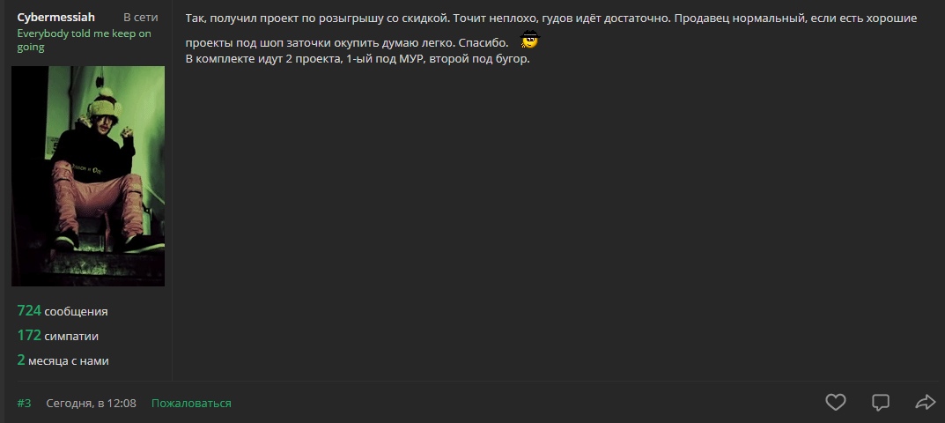Like the post with the heart icon
The width and height of the screenshot is (945, 423).
[x=835, y=403]
